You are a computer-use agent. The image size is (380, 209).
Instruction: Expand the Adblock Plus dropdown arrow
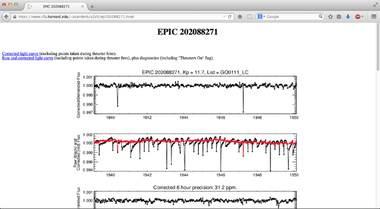(x=363, y=16)
